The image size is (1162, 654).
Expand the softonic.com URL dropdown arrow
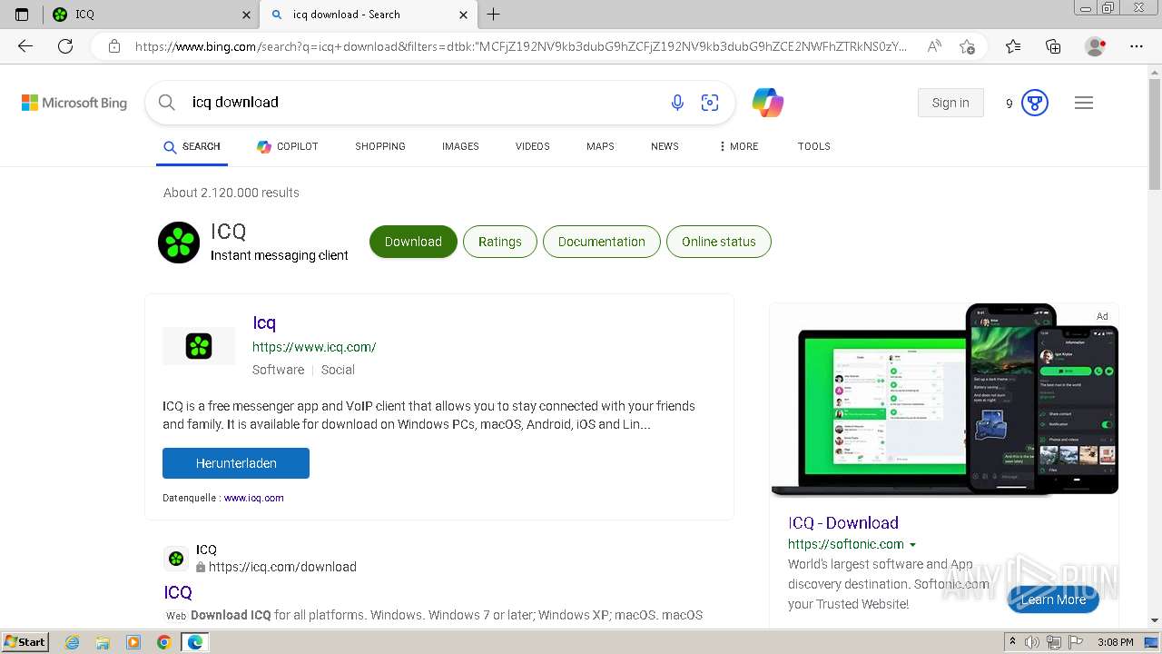[912, 545]
